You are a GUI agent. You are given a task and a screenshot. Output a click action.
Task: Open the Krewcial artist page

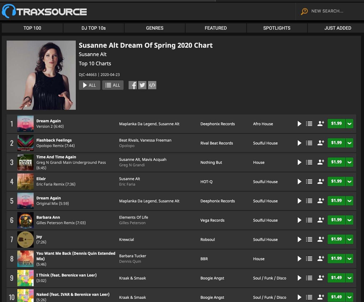126,240
